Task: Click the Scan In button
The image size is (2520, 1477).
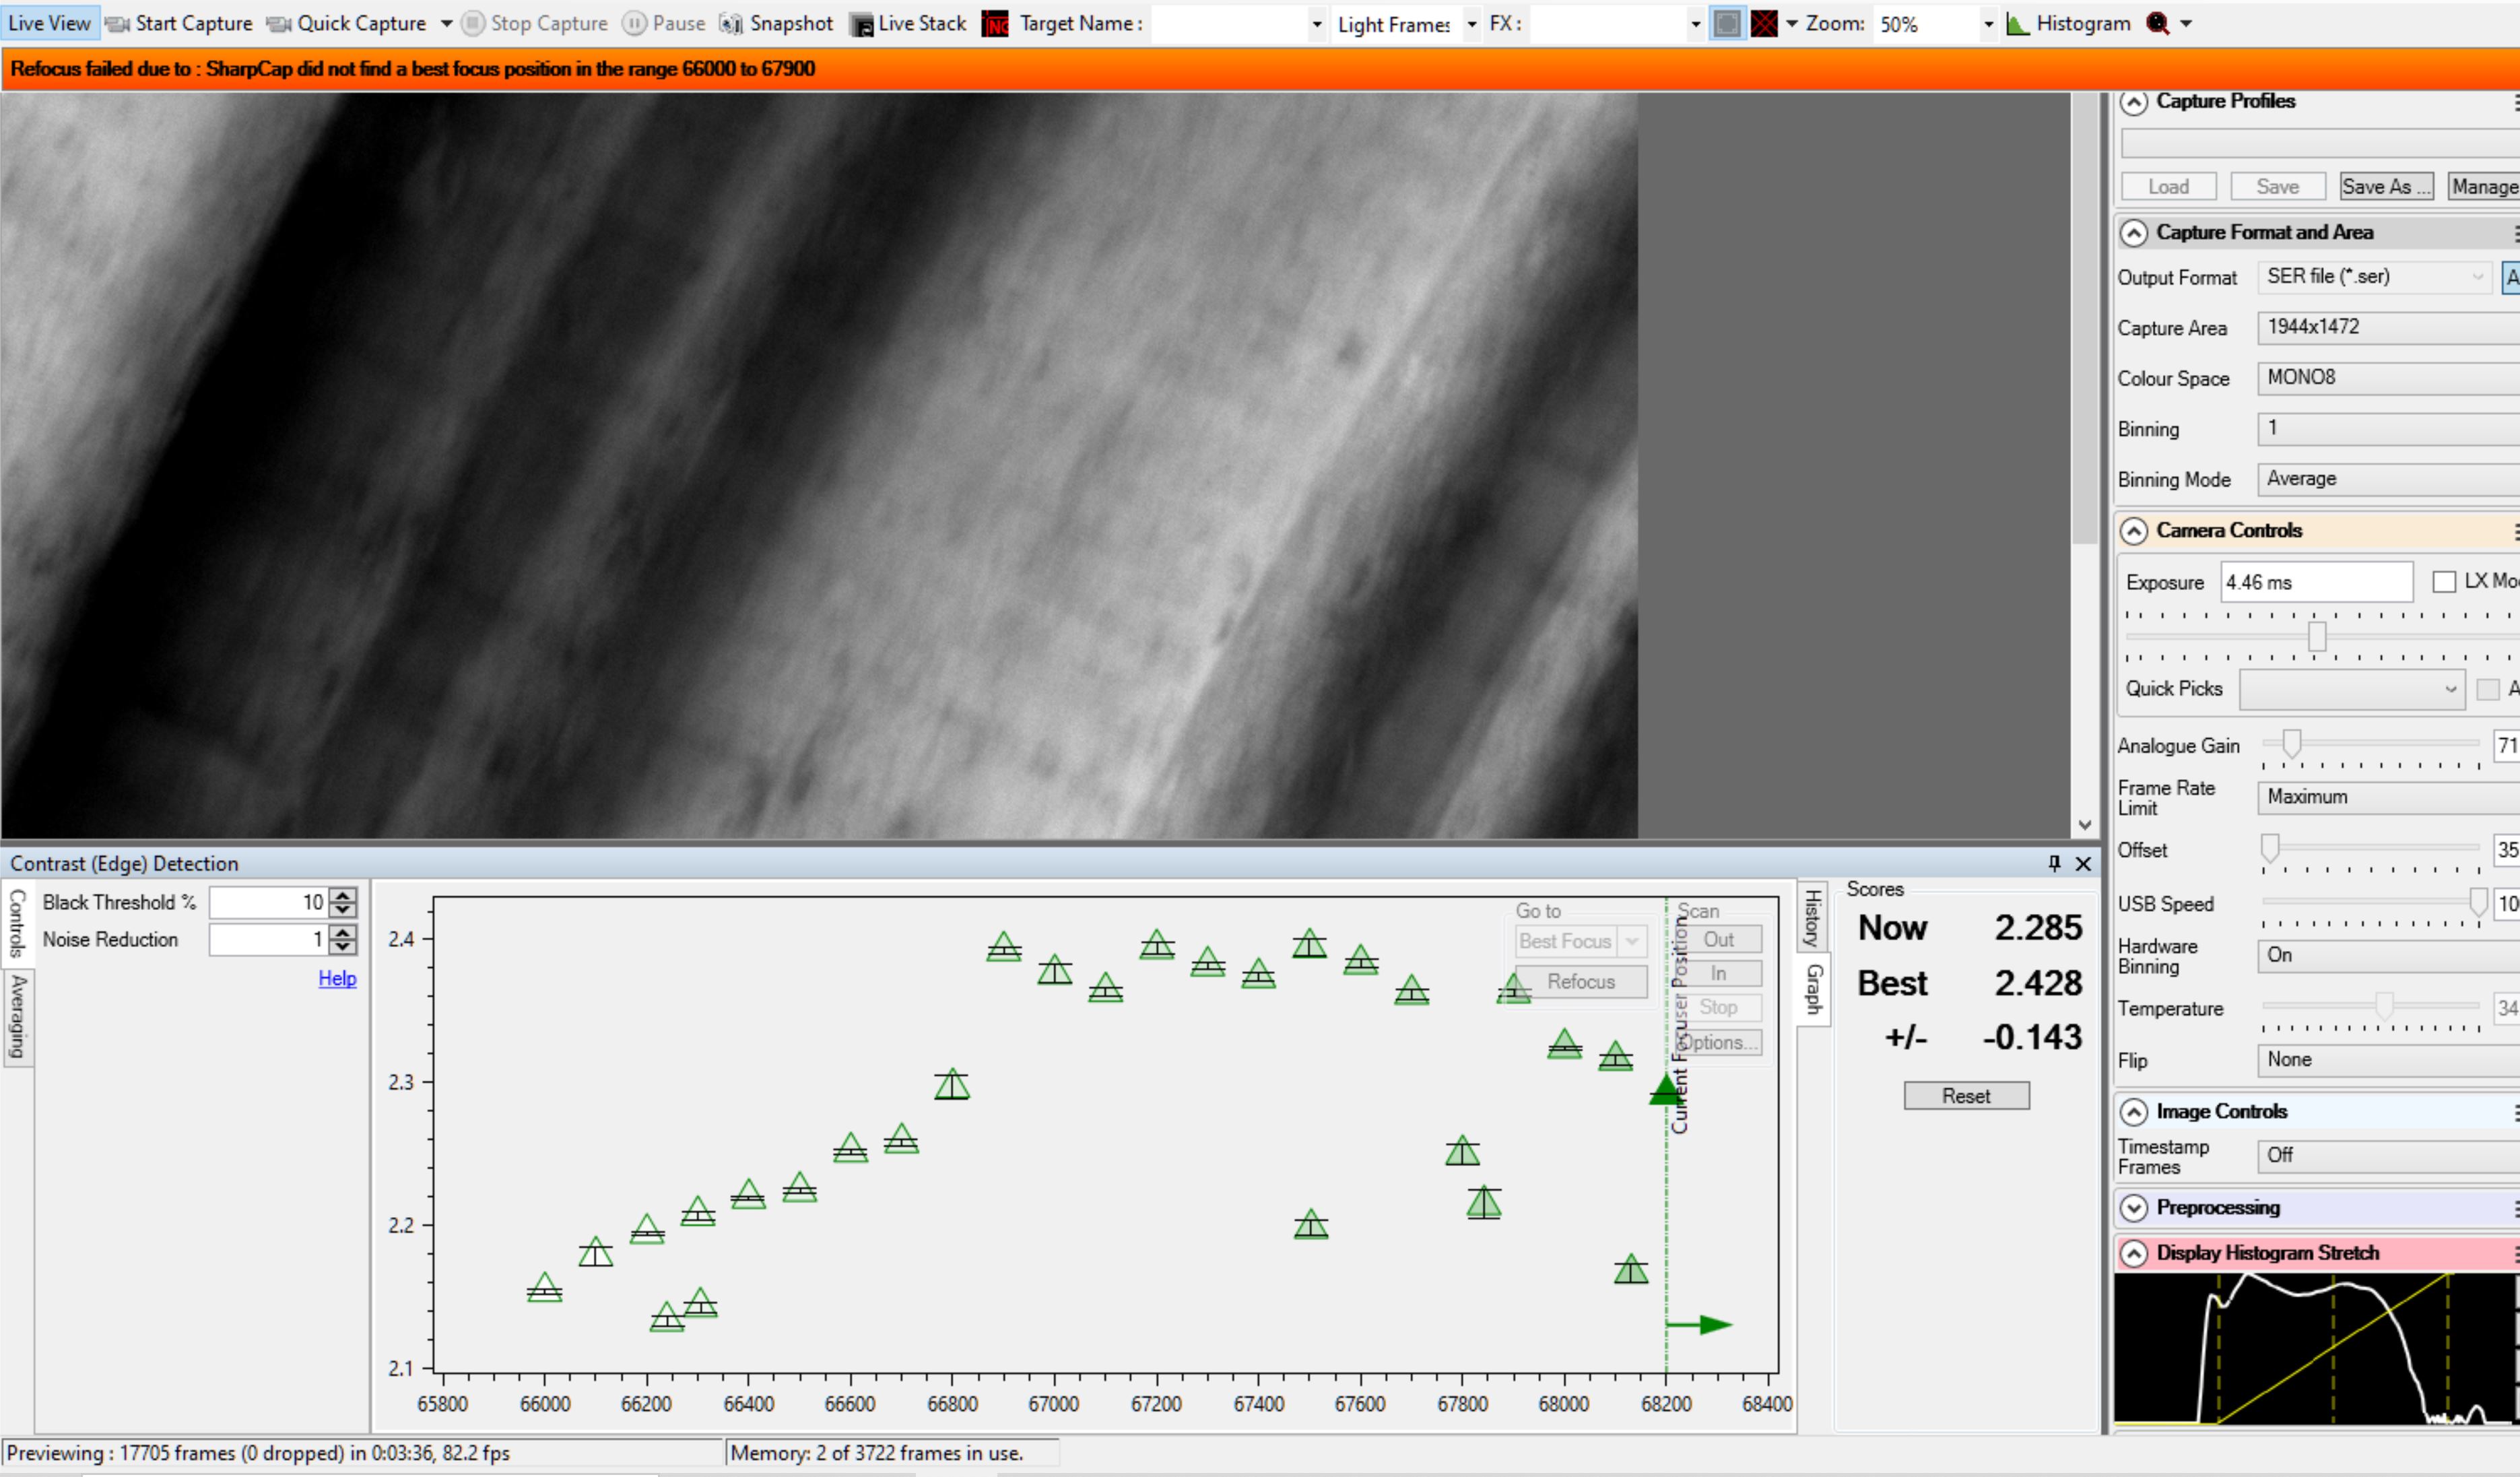Action: 1718,974
